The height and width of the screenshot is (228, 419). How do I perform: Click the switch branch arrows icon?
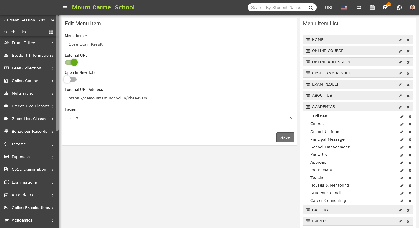click(x=359, y=8)
